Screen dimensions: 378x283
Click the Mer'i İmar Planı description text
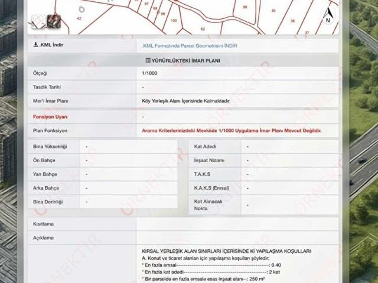[x=186, y=101]
